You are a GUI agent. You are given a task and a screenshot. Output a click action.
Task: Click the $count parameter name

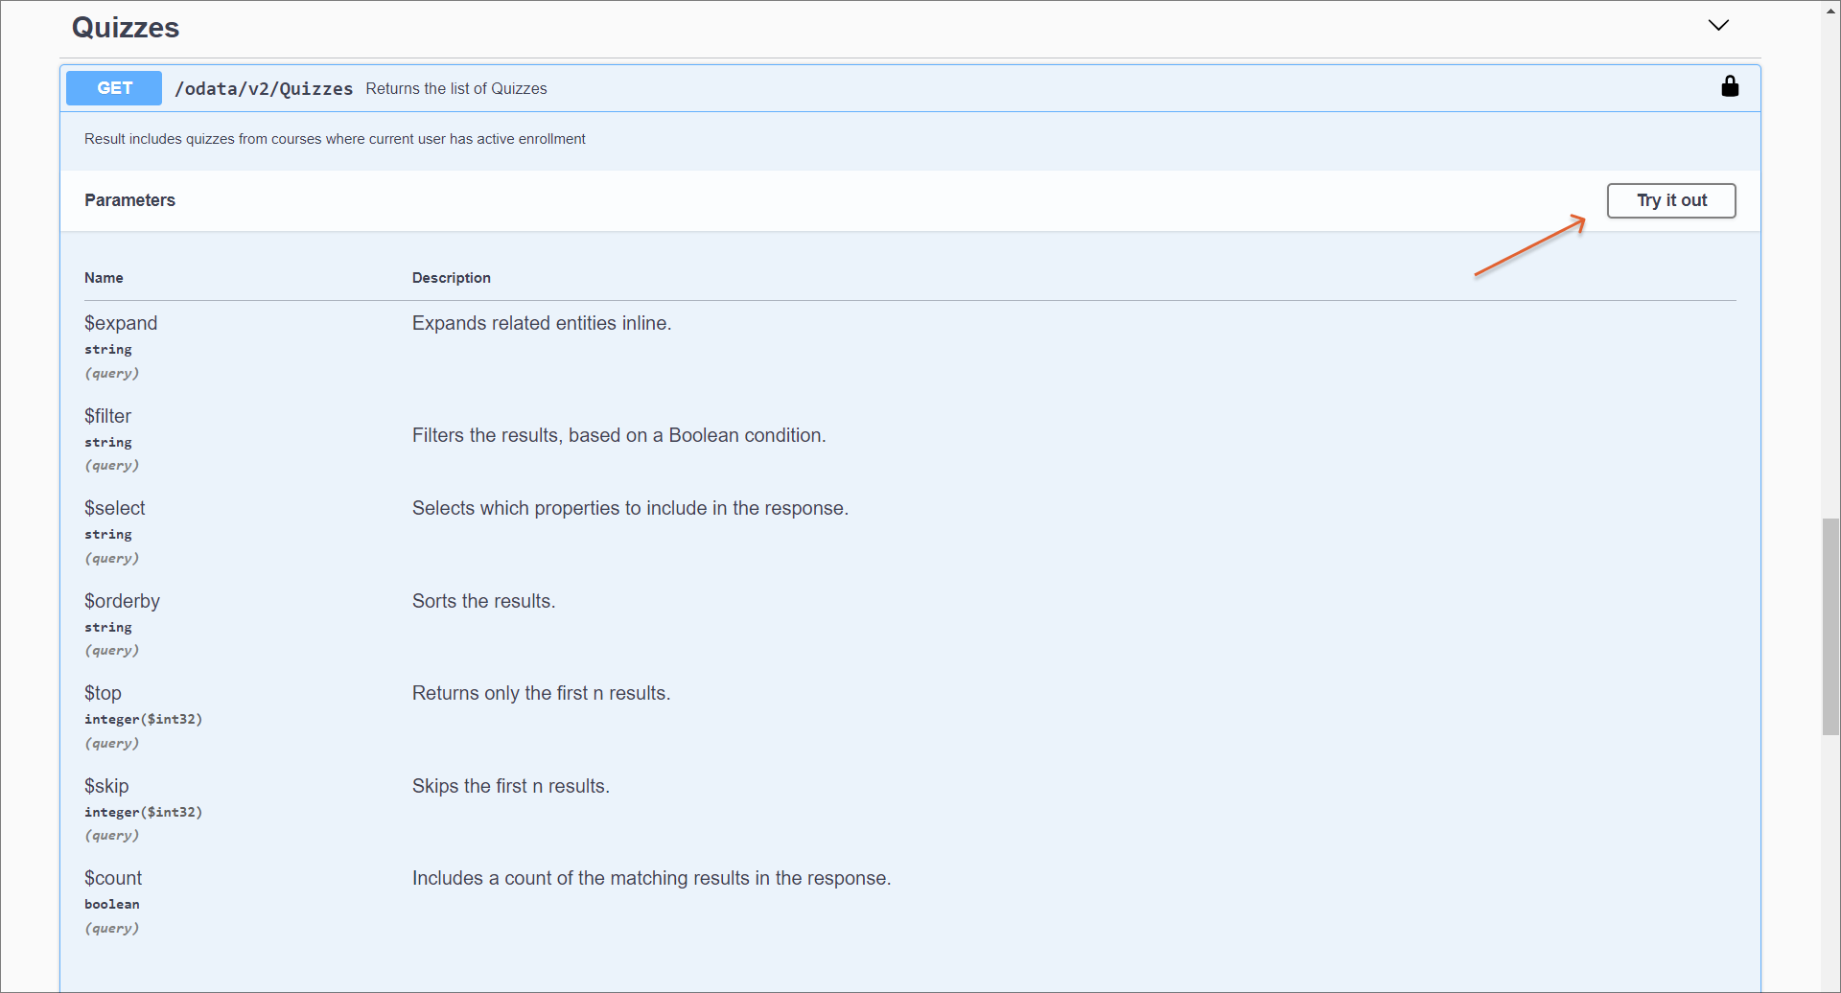(113, 878)
